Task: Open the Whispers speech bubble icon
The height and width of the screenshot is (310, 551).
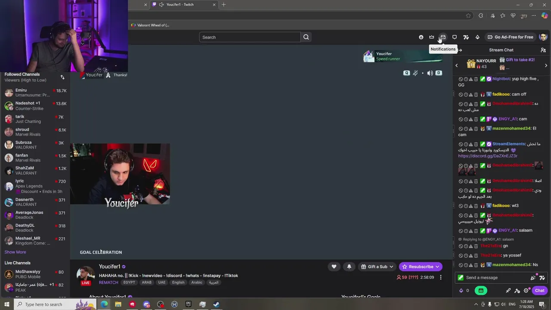Action: (x=455, y=37)
